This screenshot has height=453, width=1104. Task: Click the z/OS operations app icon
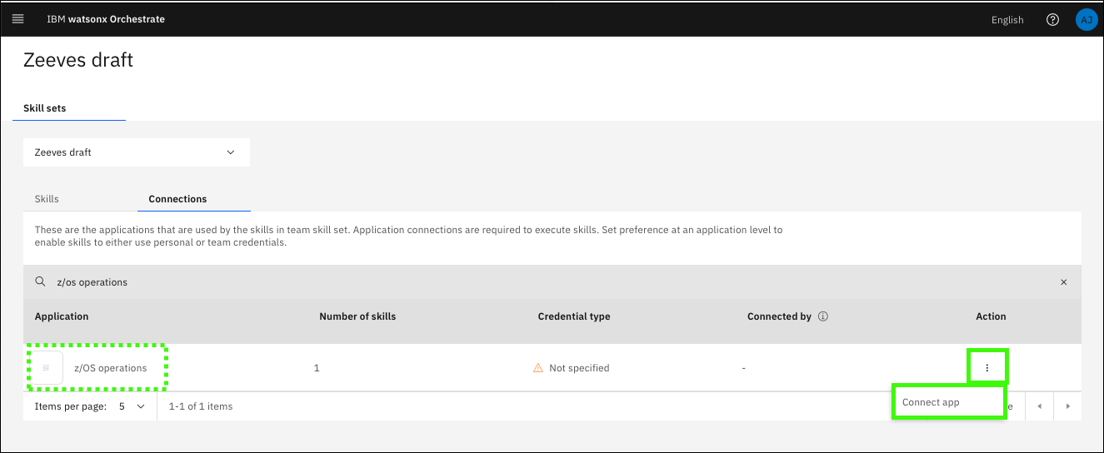point(47,367)
